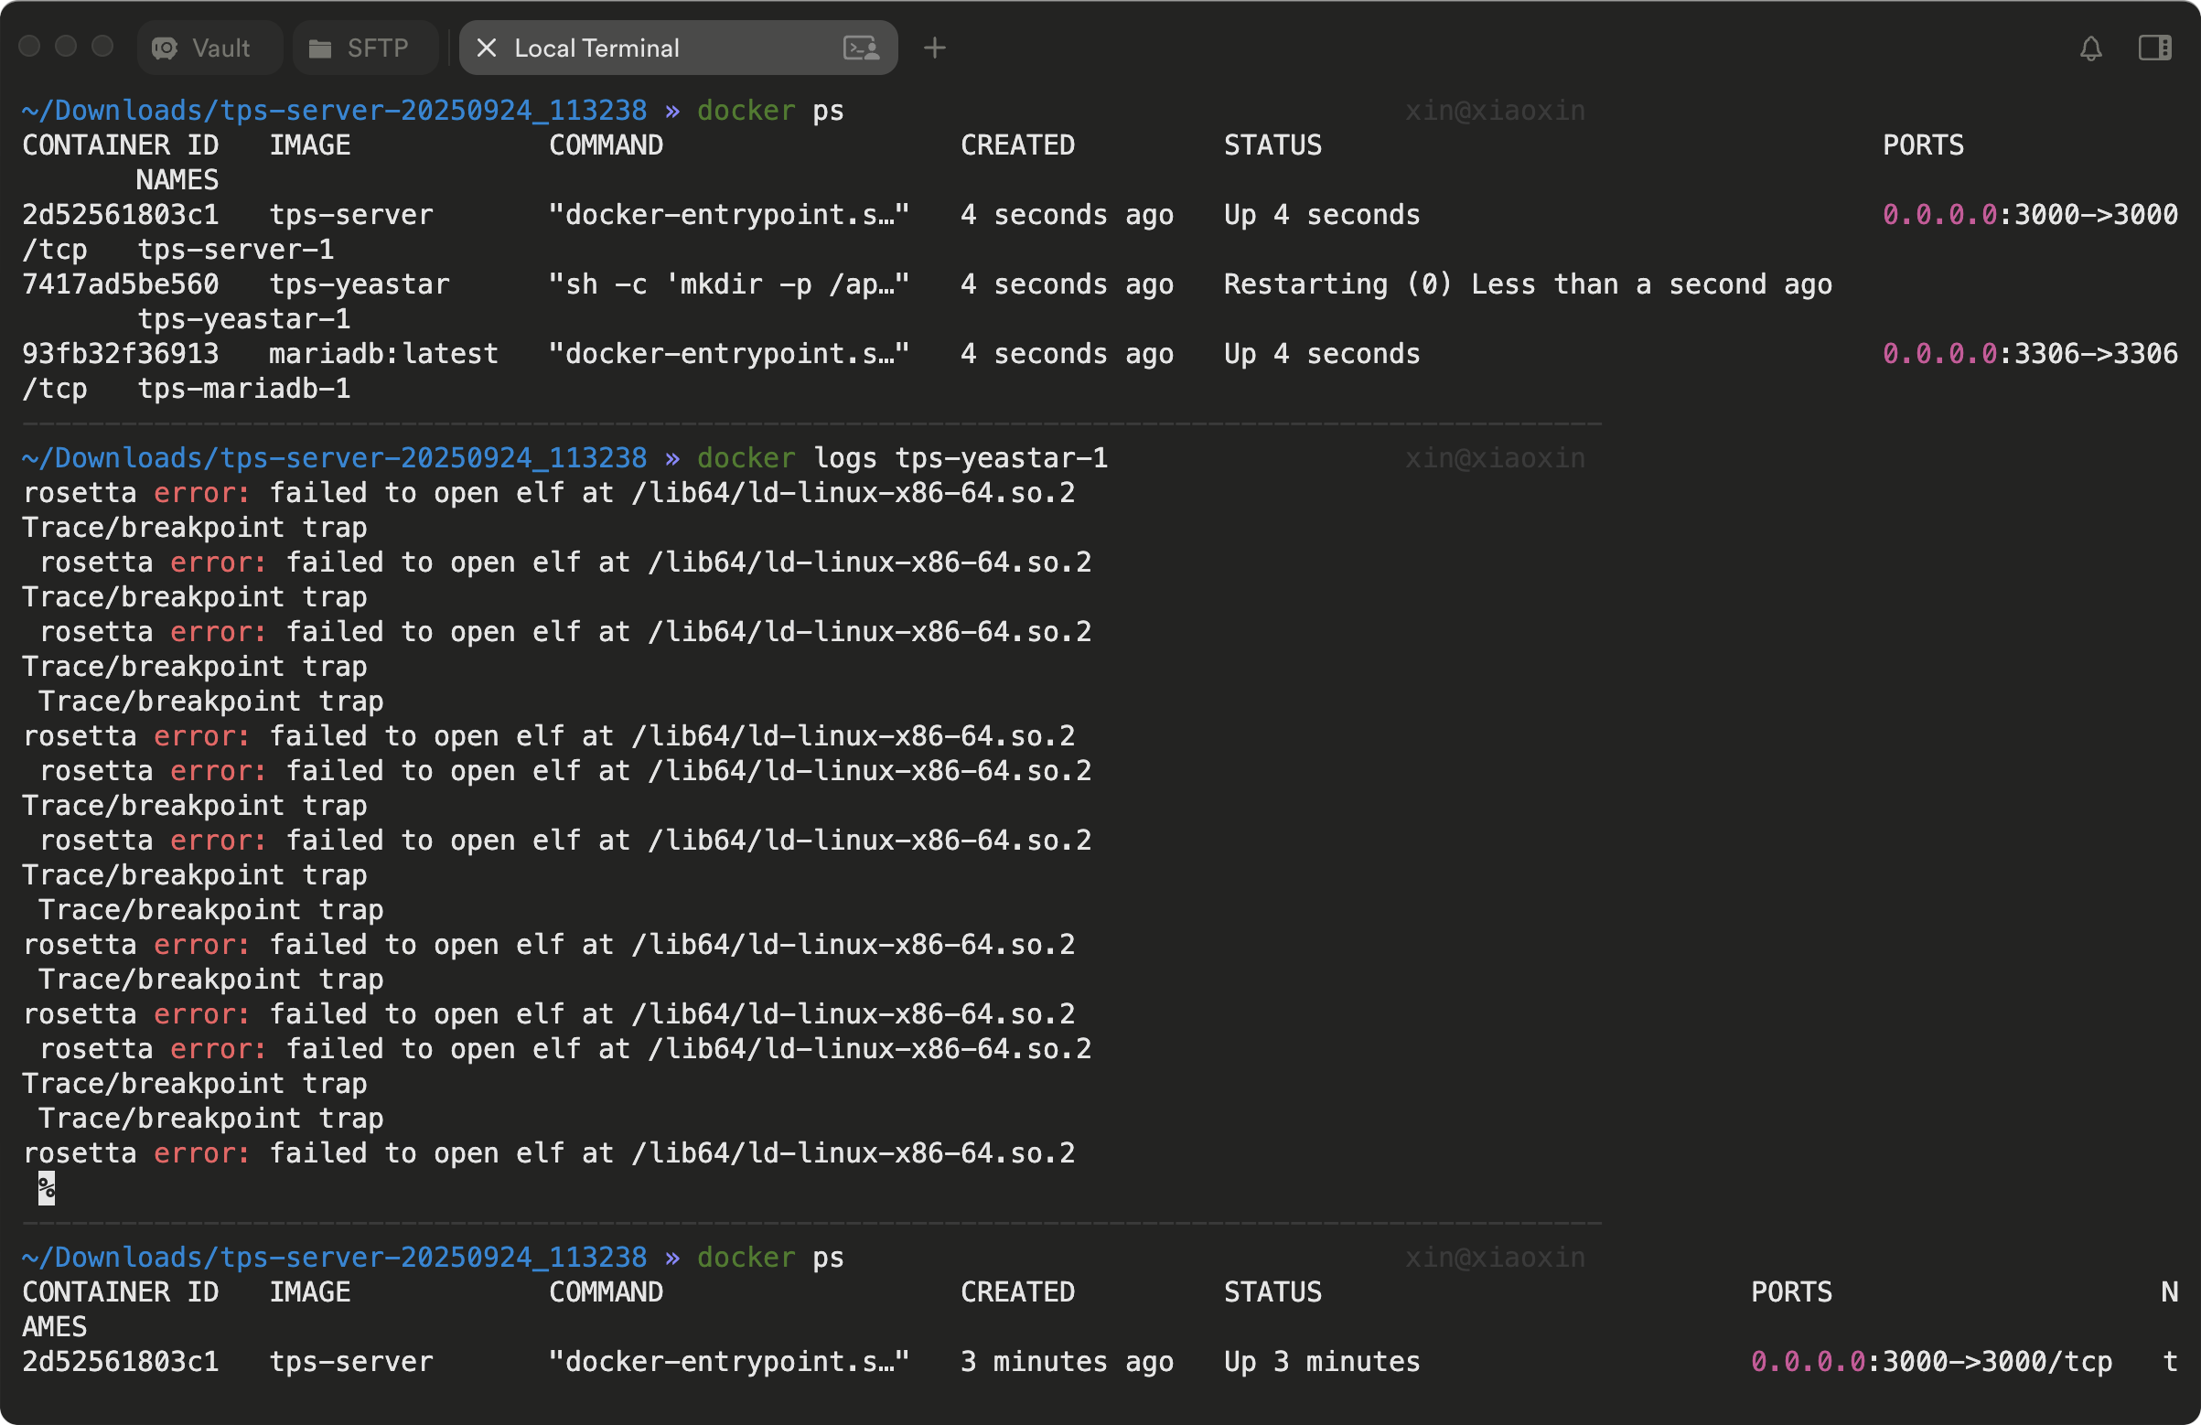Click the SFTP folder icon
The width and height of the screenshot is (2201, 1425).
320,48
